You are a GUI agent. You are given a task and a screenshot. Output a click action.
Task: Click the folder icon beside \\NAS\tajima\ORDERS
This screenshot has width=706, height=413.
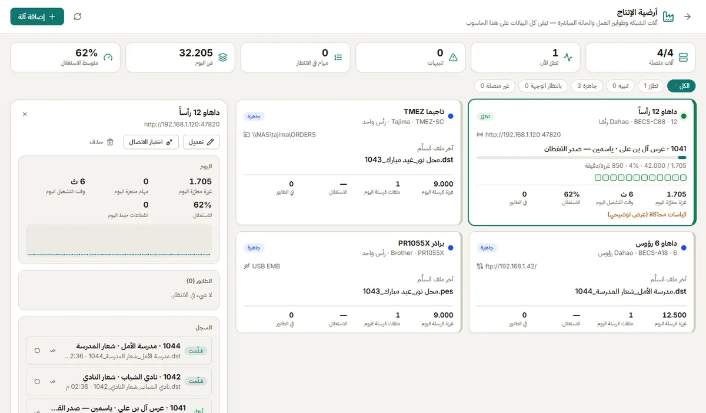(247, 135)
